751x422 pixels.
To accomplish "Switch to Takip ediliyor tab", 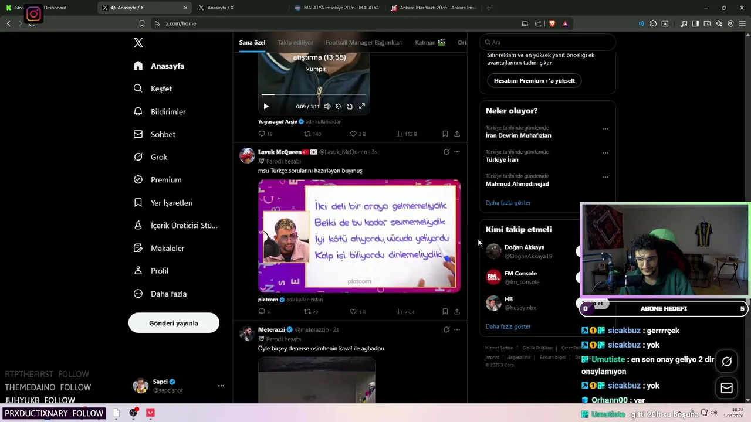I will coord(295,42).
